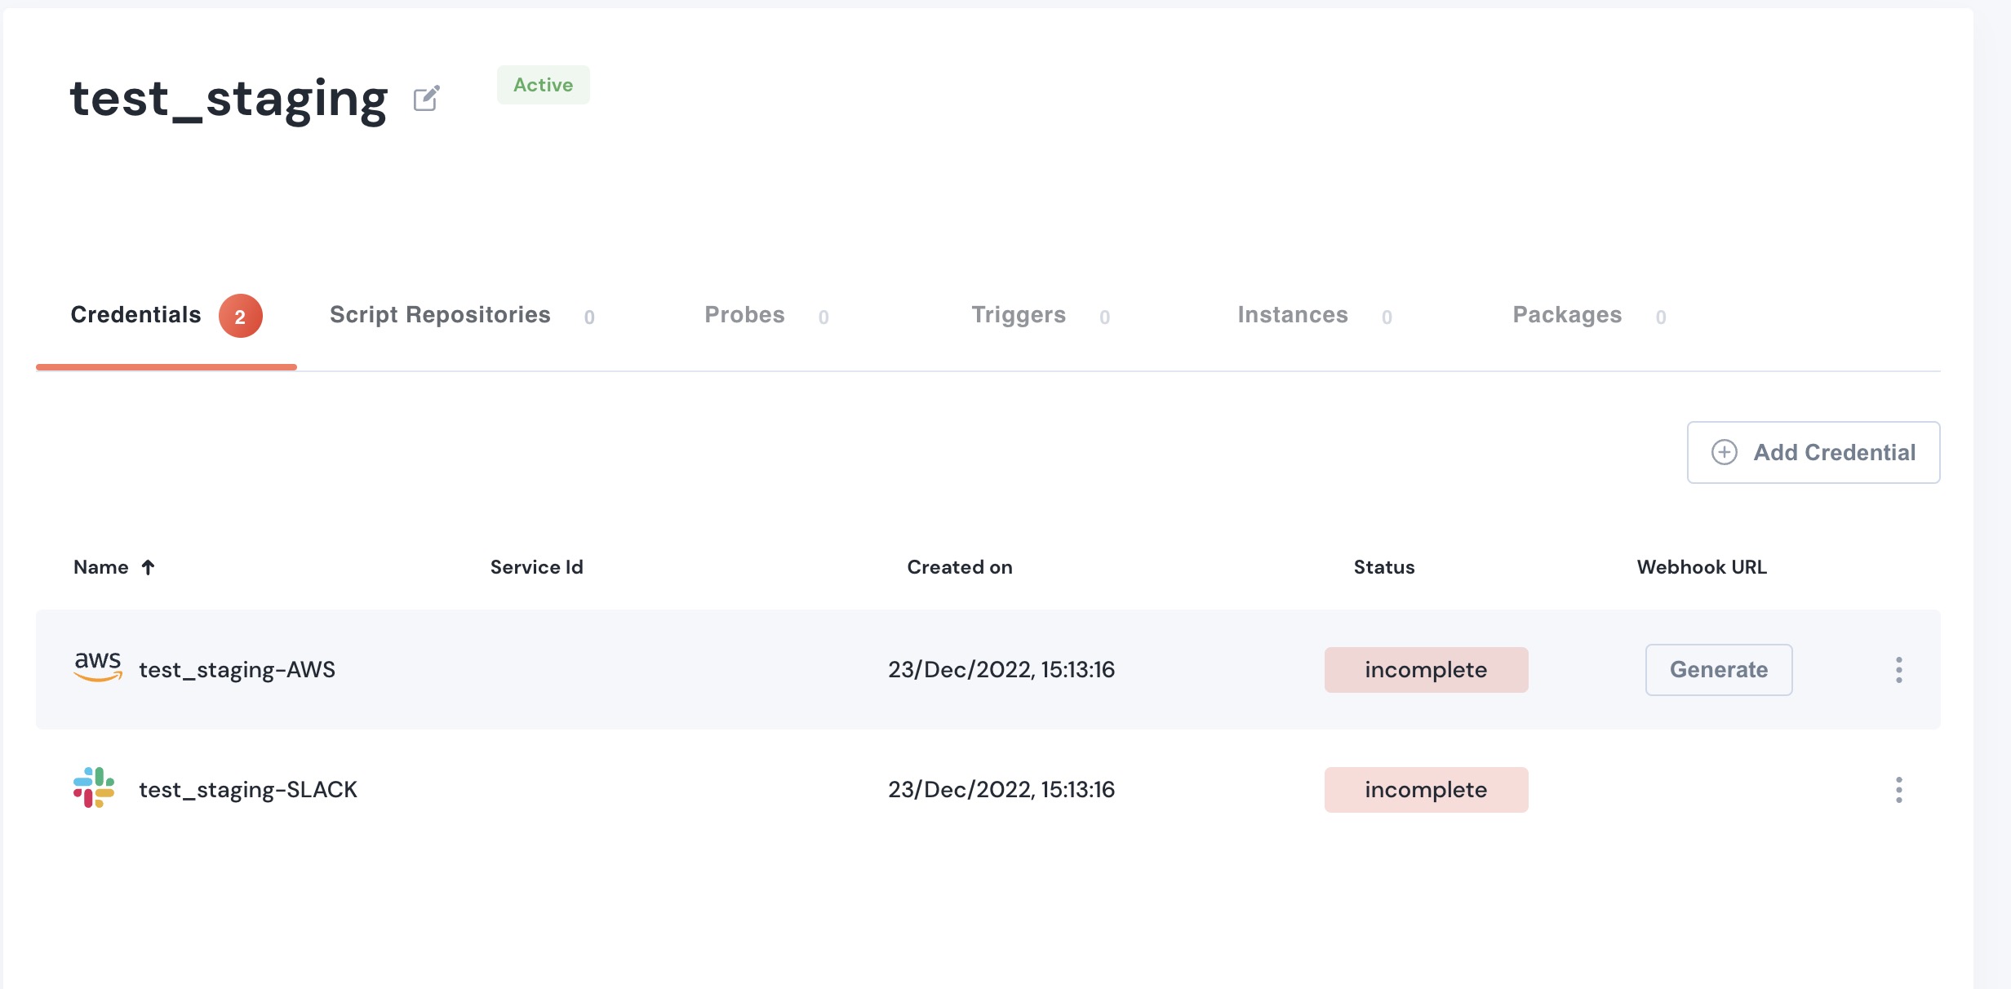
Task: Go to the Instances tab
Action: [1292, 315]
